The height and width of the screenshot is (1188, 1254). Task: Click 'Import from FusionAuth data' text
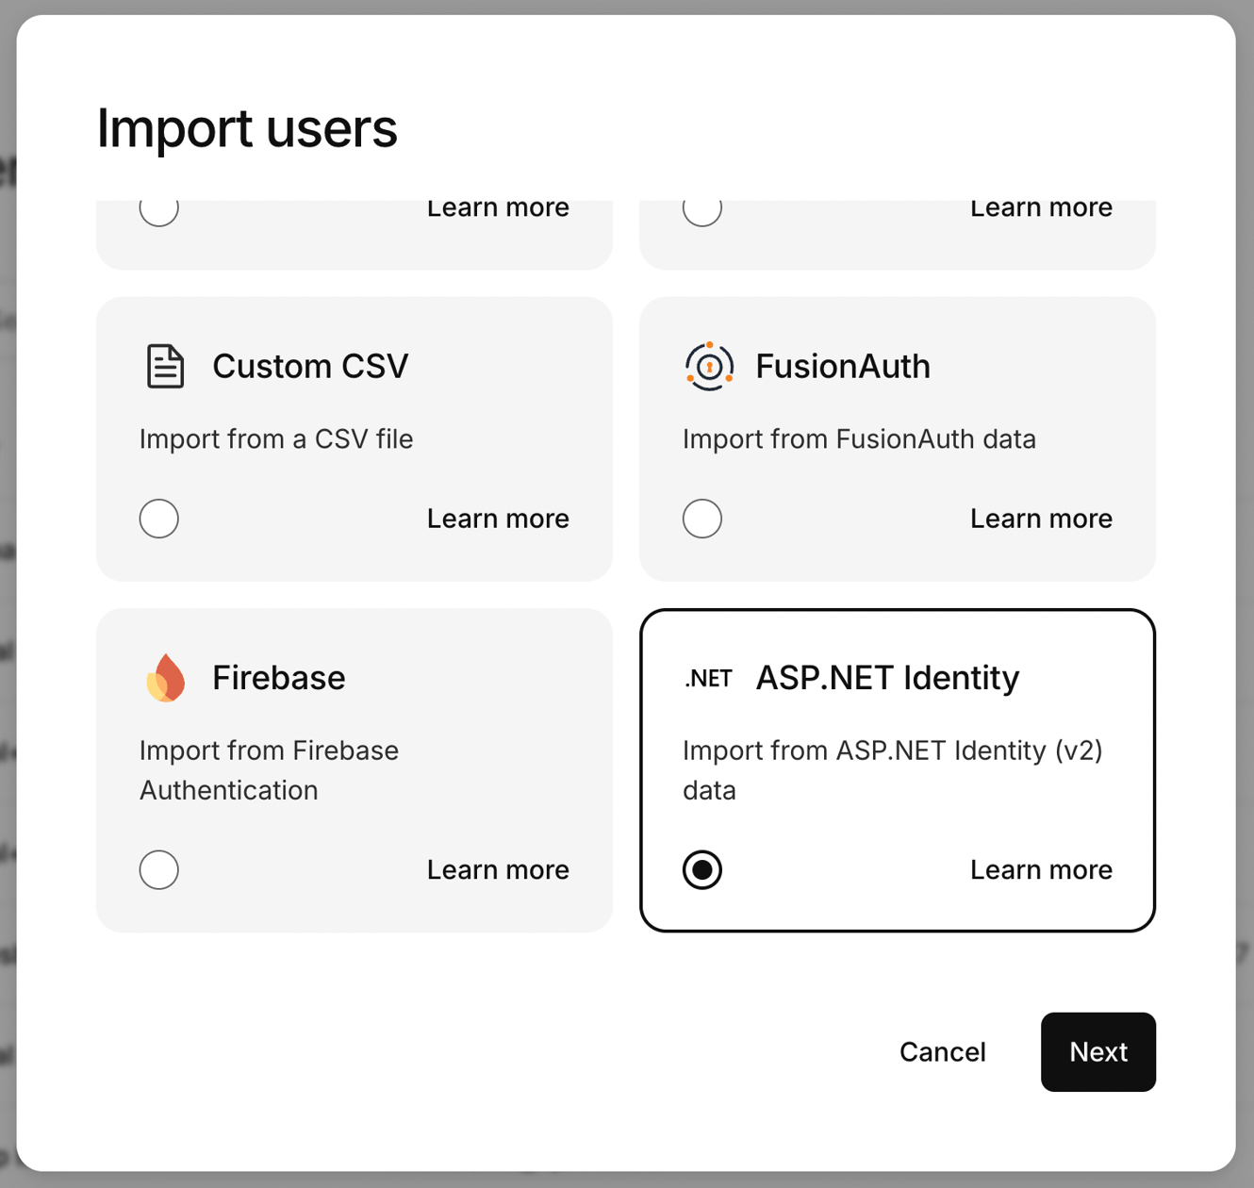pos(859,439)
